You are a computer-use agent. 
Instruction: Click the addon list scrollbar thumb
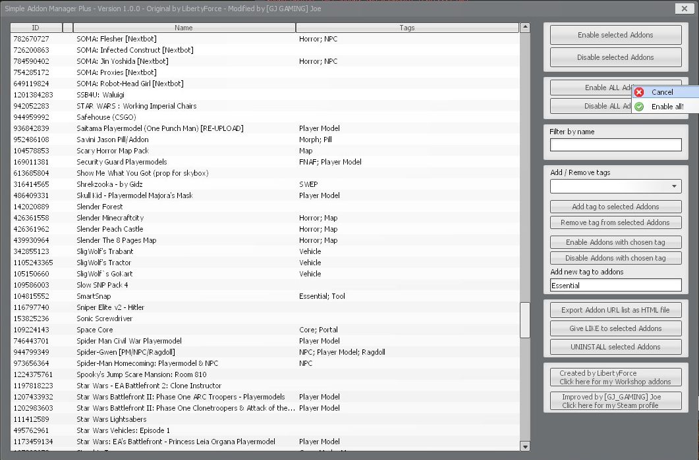coord(524,320)
